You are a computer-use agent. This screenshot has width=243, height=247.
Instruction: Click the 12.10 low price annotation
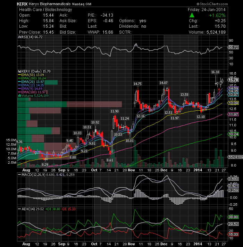click(x=201, y=117)
